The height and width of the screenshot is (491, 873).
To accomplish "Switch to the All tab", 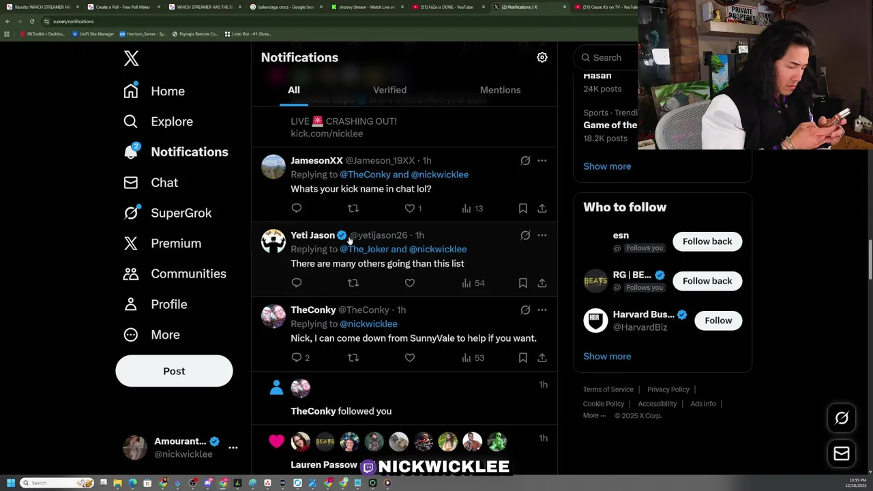I will pos(293,90).
